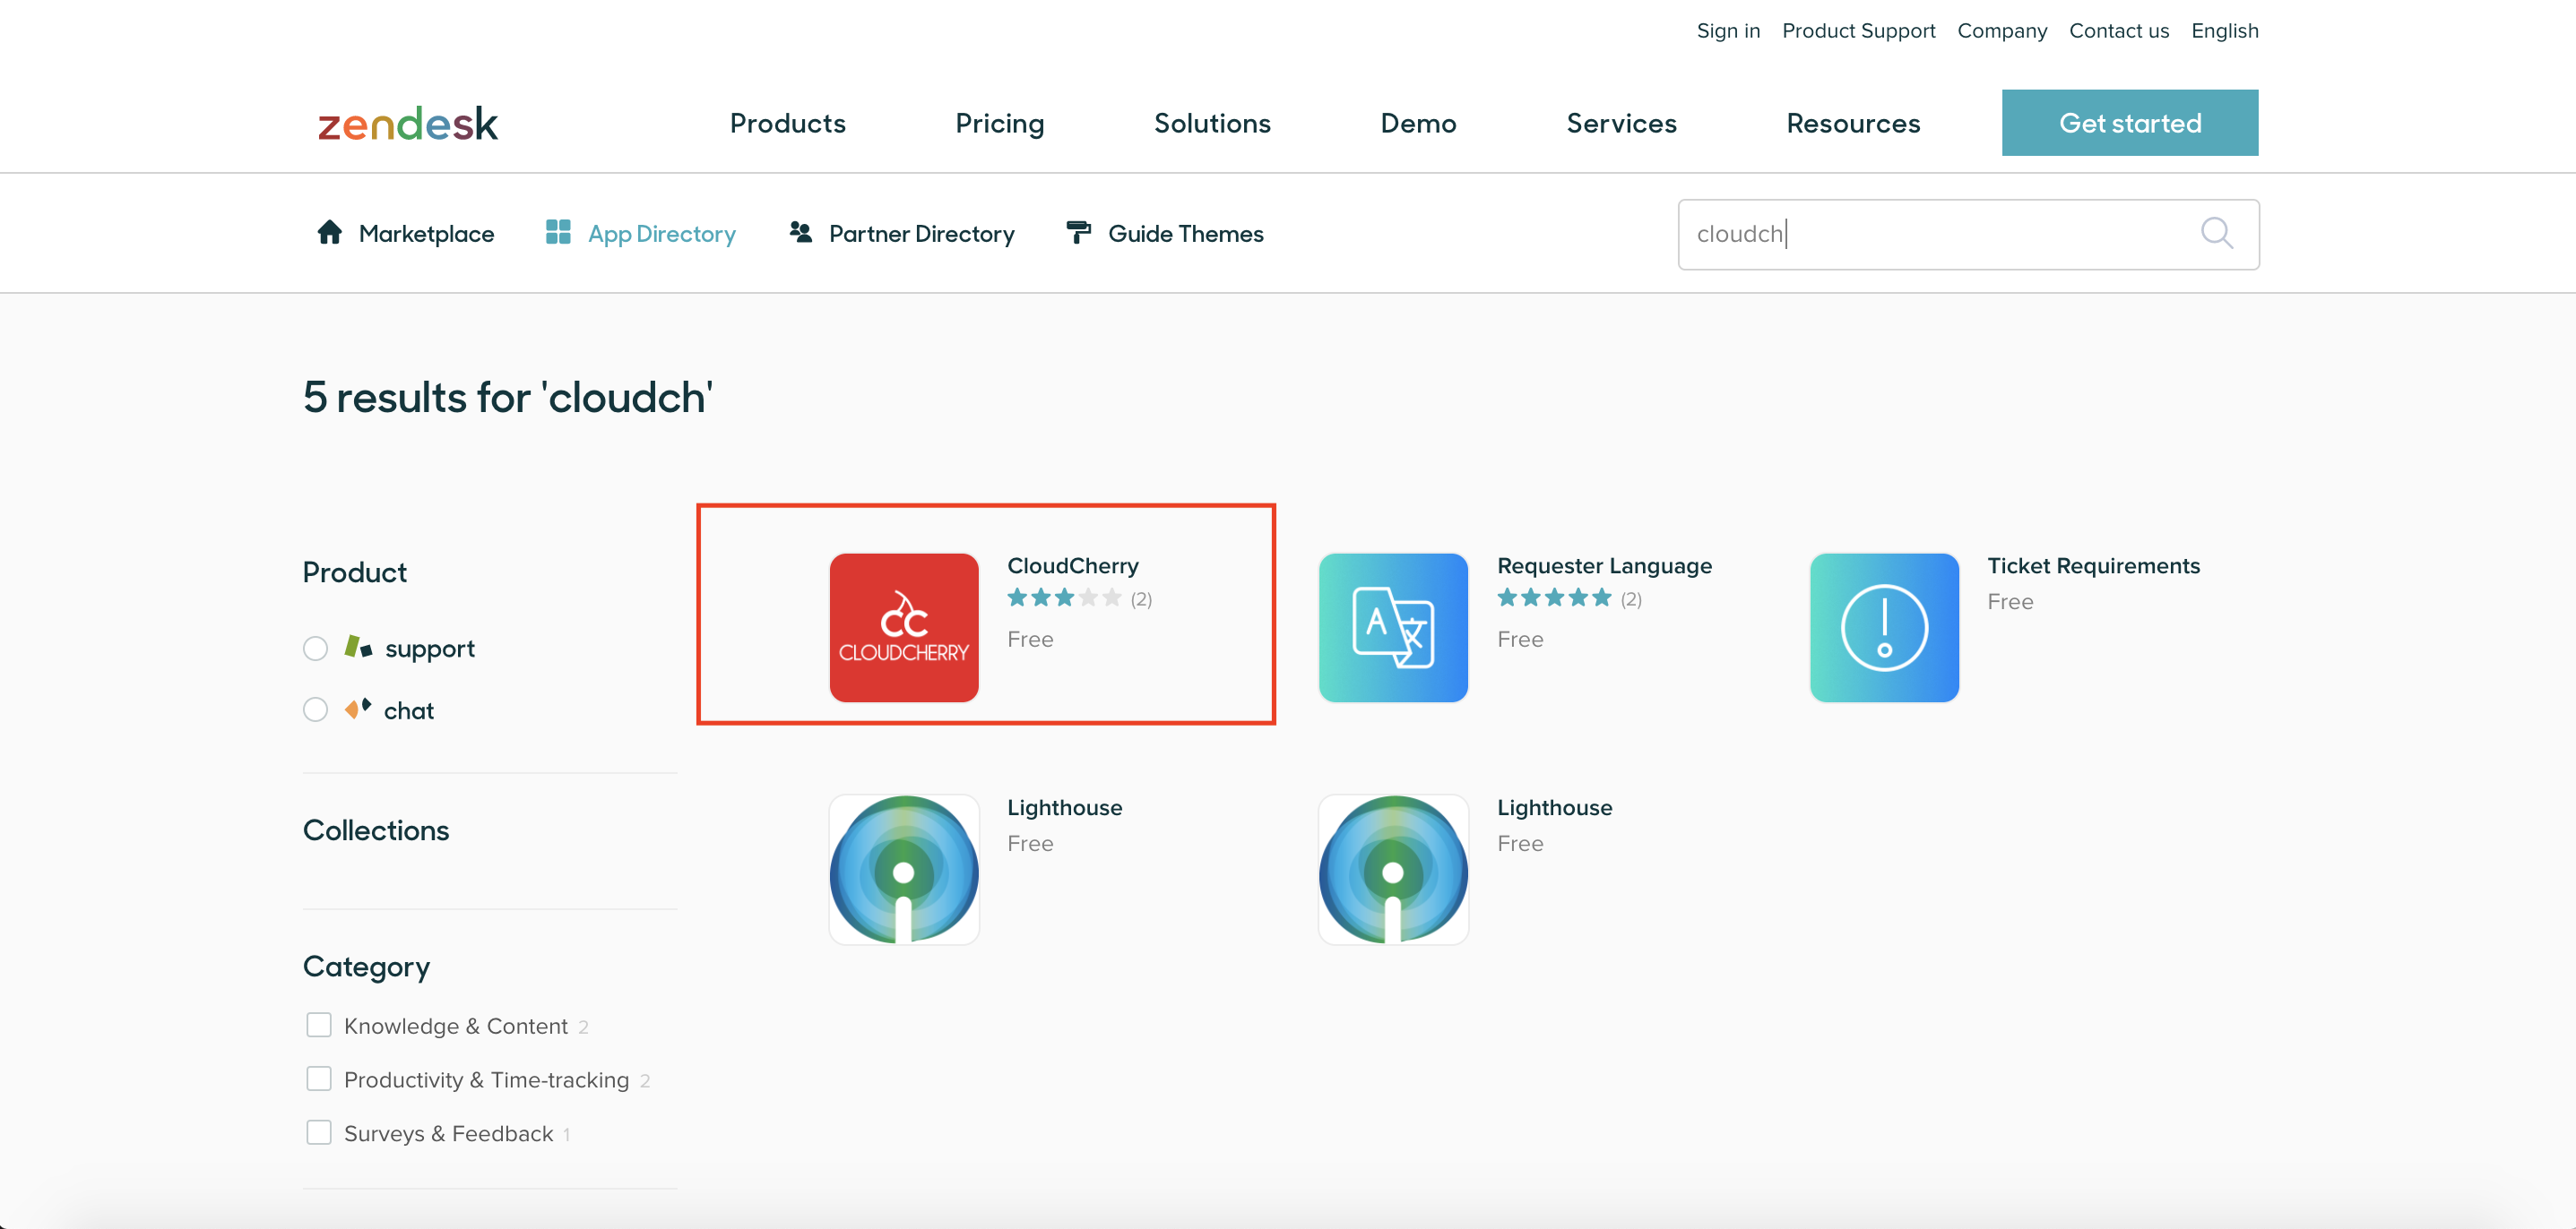Click the Partner Directory people icon
The width and height of the screenshot is (2576, 1229).
tap(800, 233)
